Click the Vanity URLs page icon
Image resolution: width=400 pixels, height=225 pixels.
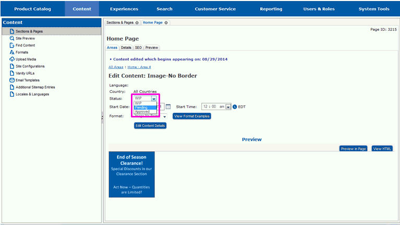[12, 73]
